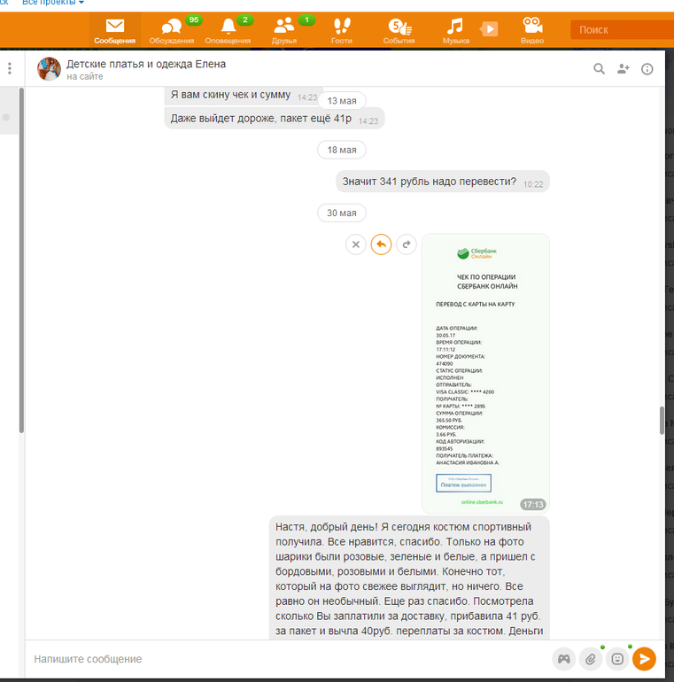
Task: Click the music player play button
Action: (x=489, y=29)
